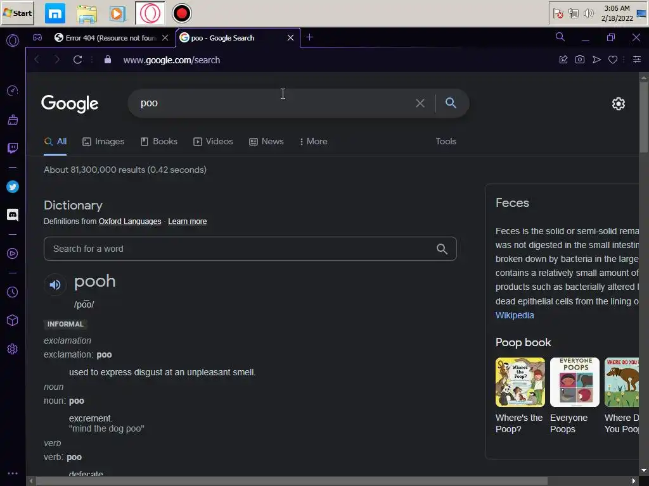Open Where's the Poop? book thumbnail
This screenshot has width=649, height=486.
[520, 382]
